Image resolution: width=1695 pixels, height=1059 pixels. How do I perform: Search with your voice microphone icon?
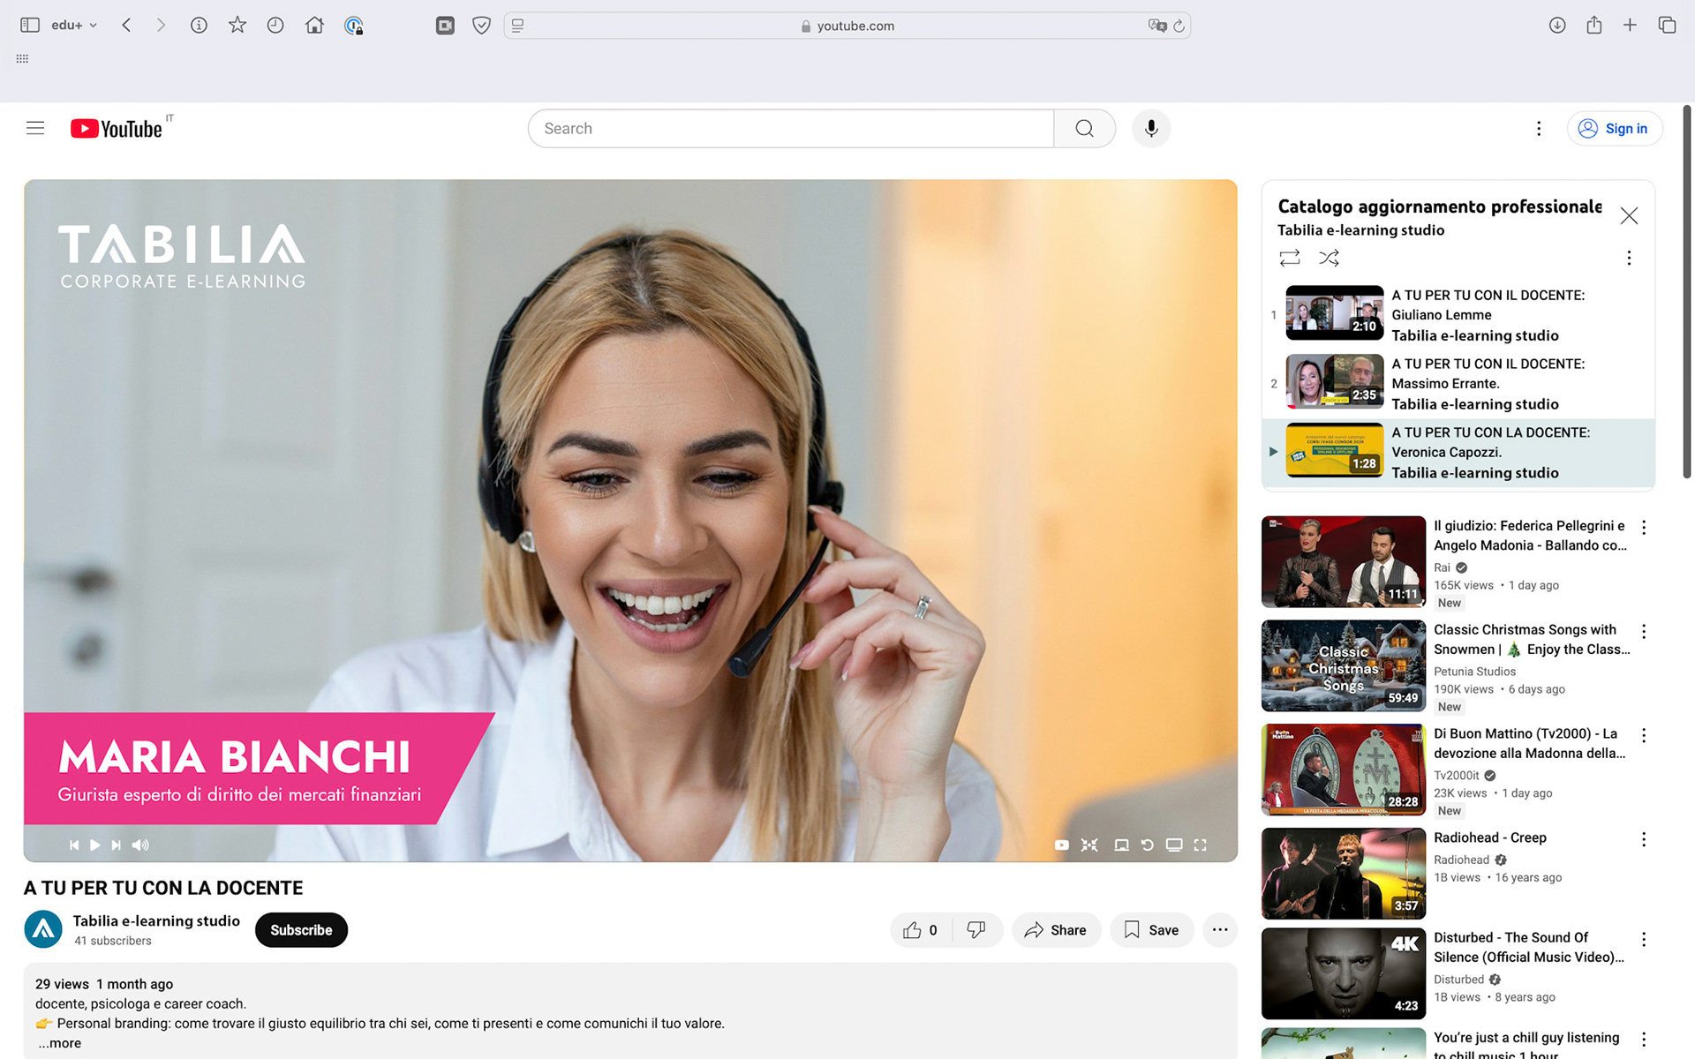tap(1151, 129)
